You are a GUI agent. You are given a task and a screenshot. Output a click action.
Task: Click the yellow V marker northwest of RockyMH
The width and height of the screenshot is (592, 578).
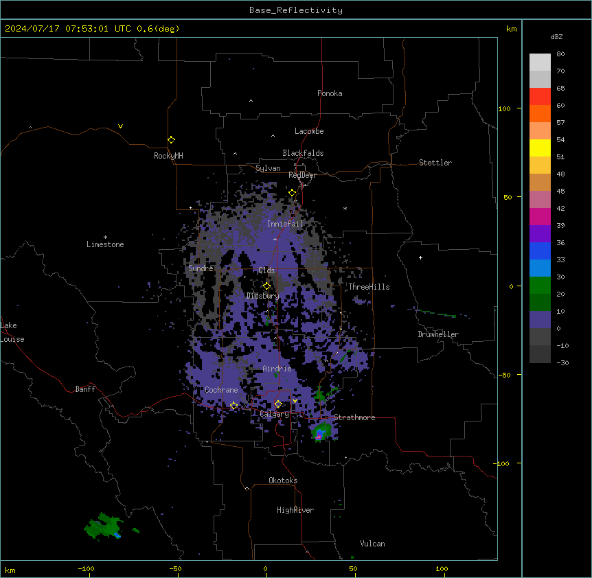pos(120,126)
